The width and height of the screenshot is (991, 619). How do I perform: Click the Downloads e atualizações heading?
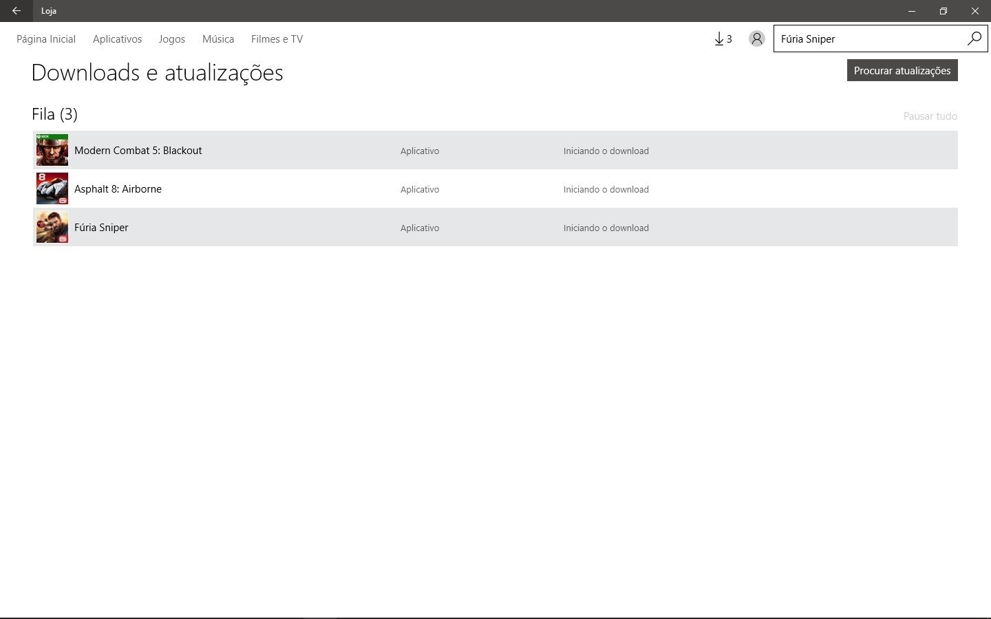click(157, 73)
